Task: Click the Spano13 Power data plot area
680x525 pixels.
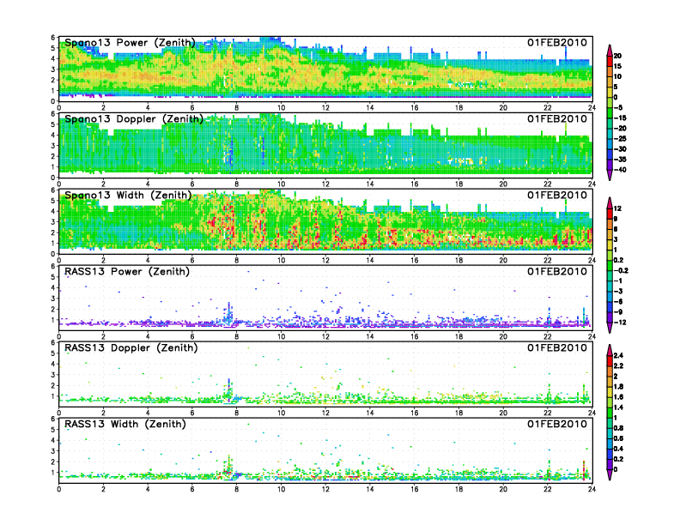Action: point(325,69)
